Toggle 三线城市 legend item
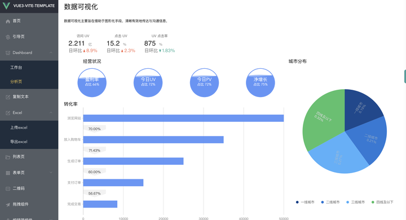 pos(355,202)
